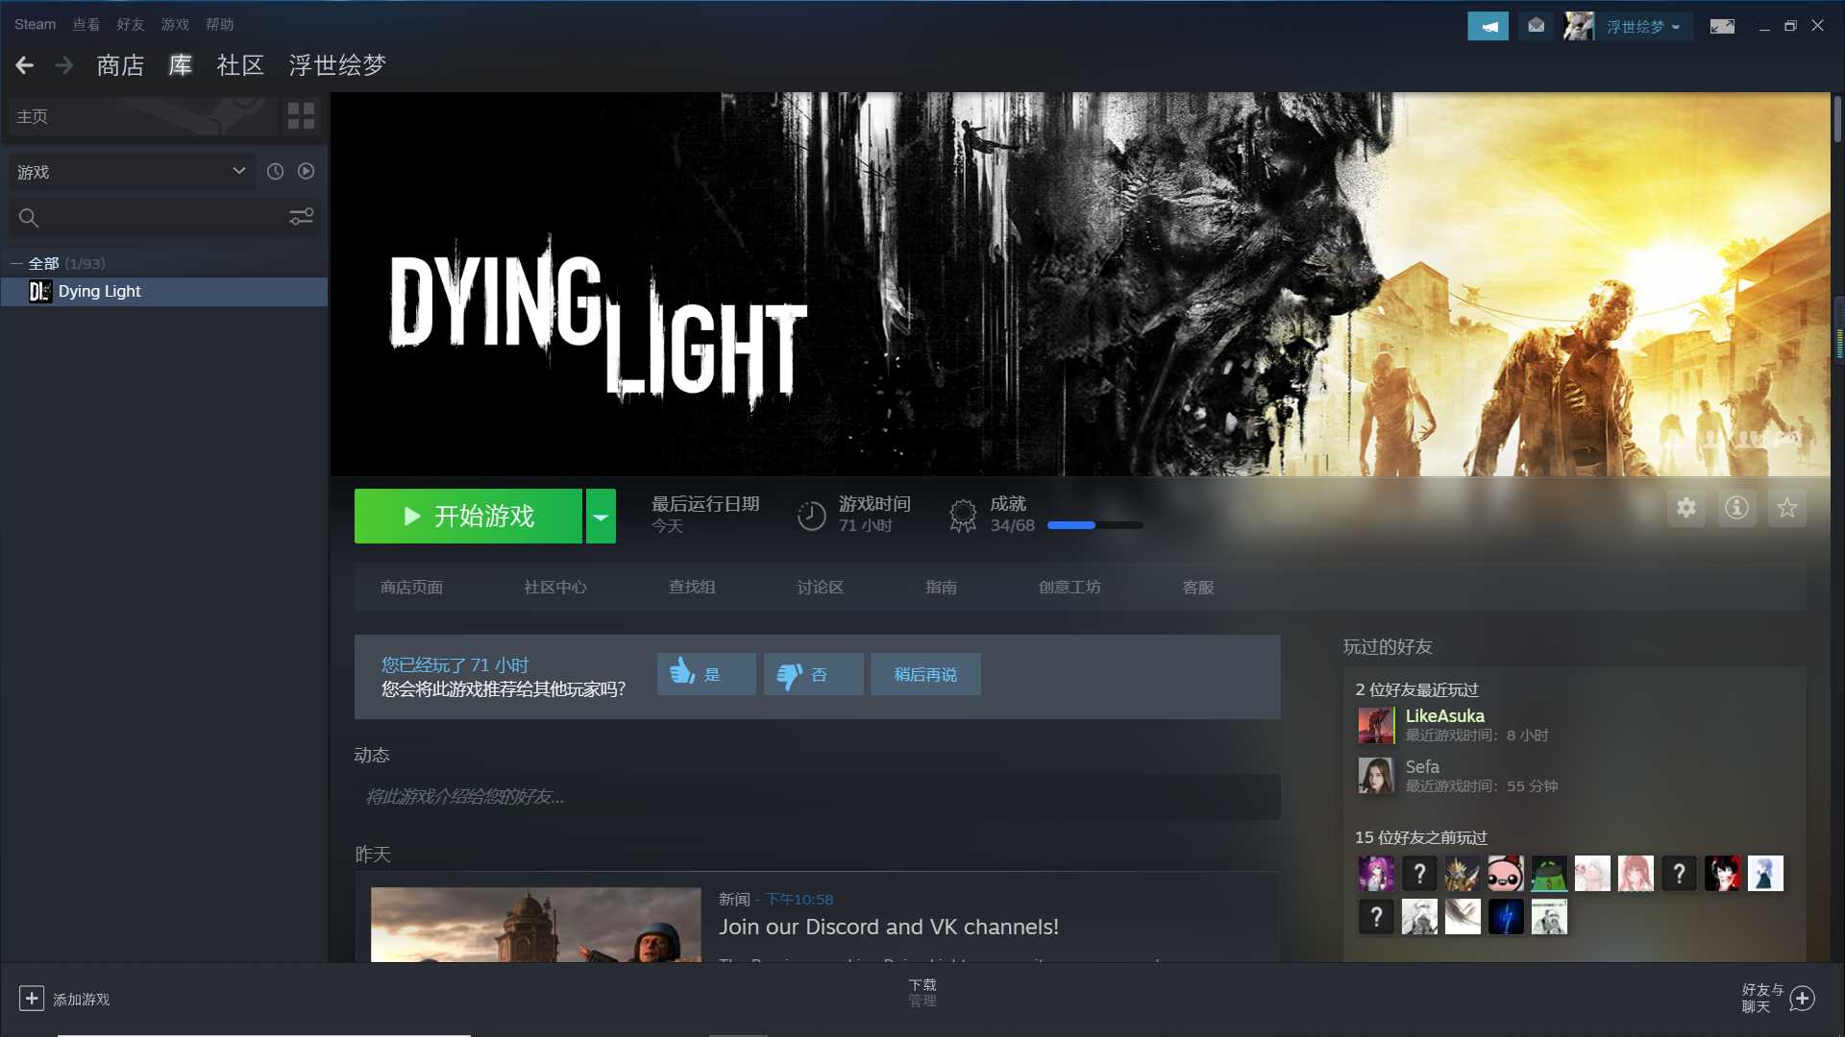This screenshot has width=1845, height=1037.
Task: Open the game settings gear icon
Action: pyautogui.click(x=1686, y=508)
